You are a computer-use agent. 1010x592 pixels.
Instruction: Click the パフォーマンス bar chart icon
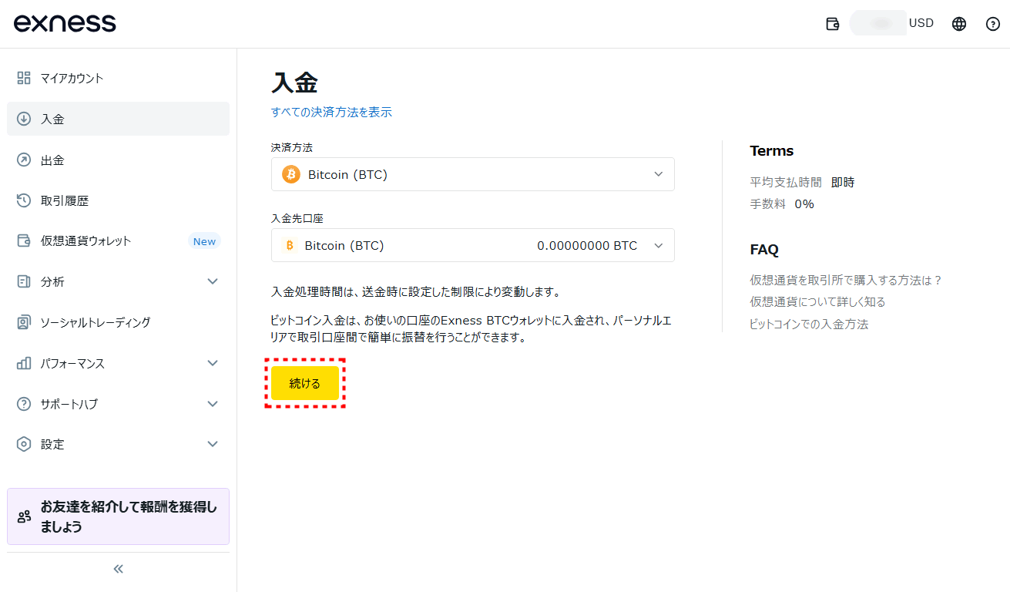[x=24, y=363]
